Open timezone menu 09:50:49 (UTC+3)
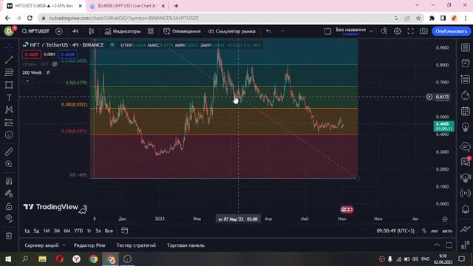The width and height of the screenshot is (473, 266). point(395,231)
